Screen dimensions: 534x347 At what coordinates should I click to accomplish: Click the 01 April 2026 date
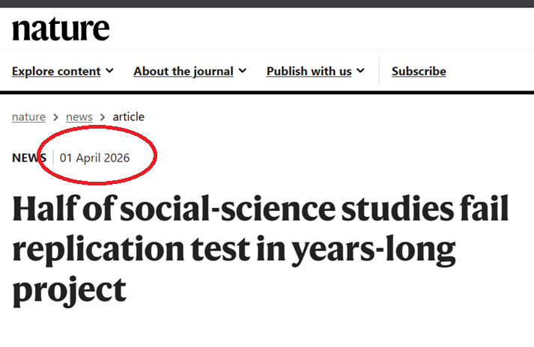[x=94, y=158]
